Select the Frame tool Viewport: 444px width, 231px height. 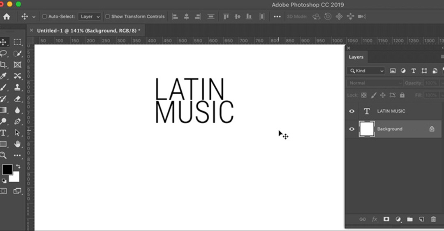[18, 65]
